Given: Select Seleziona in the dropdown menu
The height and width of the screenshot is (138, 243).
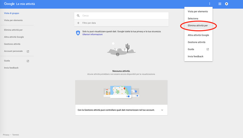Looking at the screenshot, I should pyautogui.click(x=193, y=19).
